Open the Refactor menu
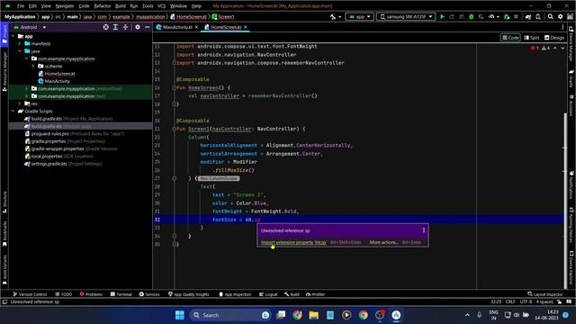 coord(103,6)
